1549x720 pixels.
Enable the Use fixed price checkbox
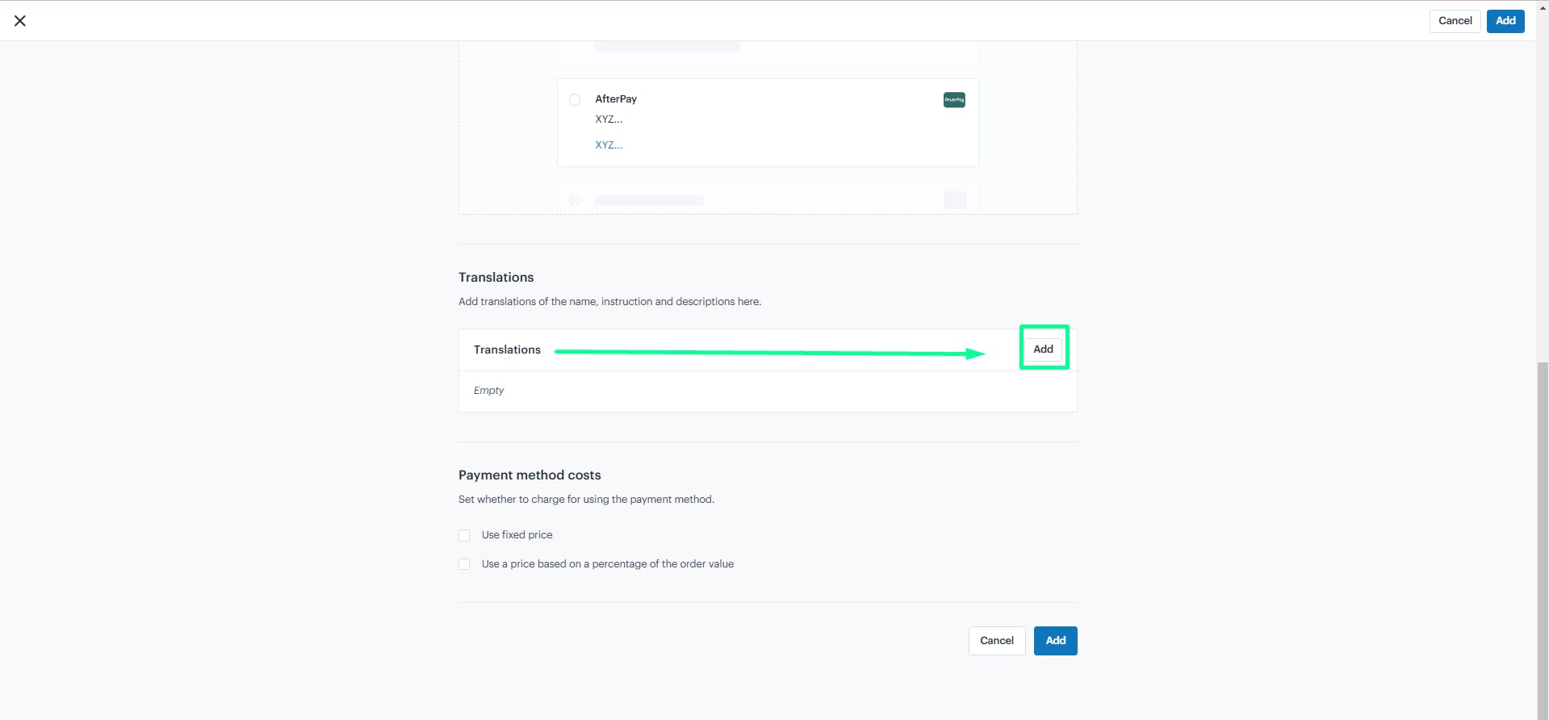tap(464, 535)
